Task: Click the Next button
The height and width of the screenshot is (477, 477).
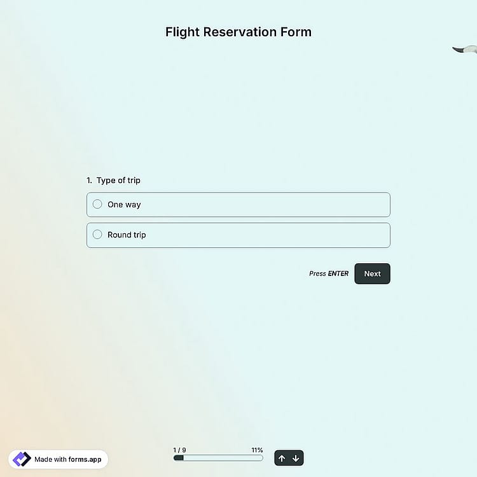Action: tap(372, 273)
